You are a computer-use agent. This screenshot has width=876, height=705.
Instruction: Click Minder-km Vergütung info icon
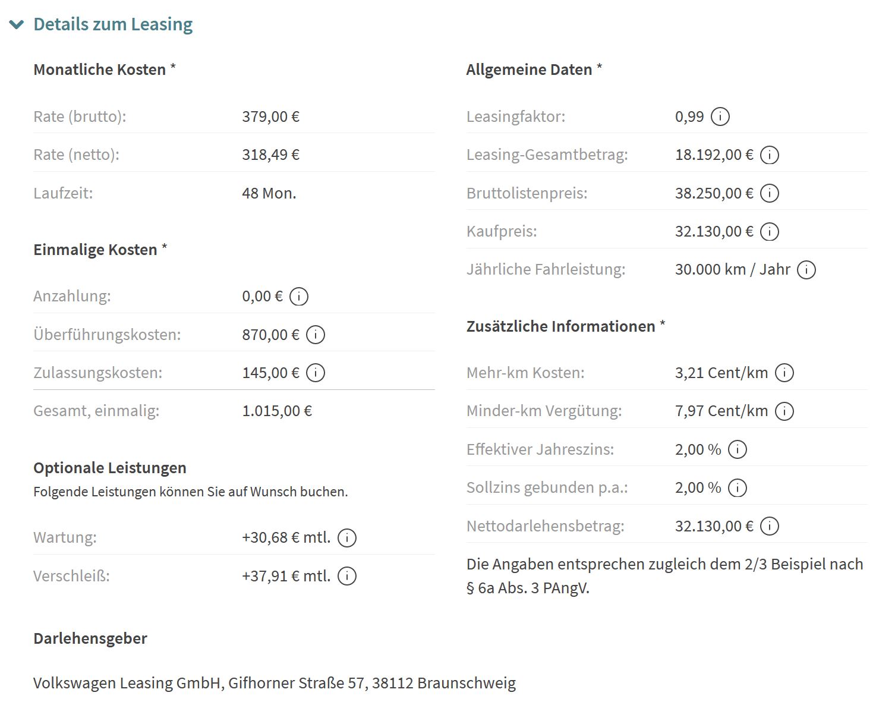pos(784,411)
